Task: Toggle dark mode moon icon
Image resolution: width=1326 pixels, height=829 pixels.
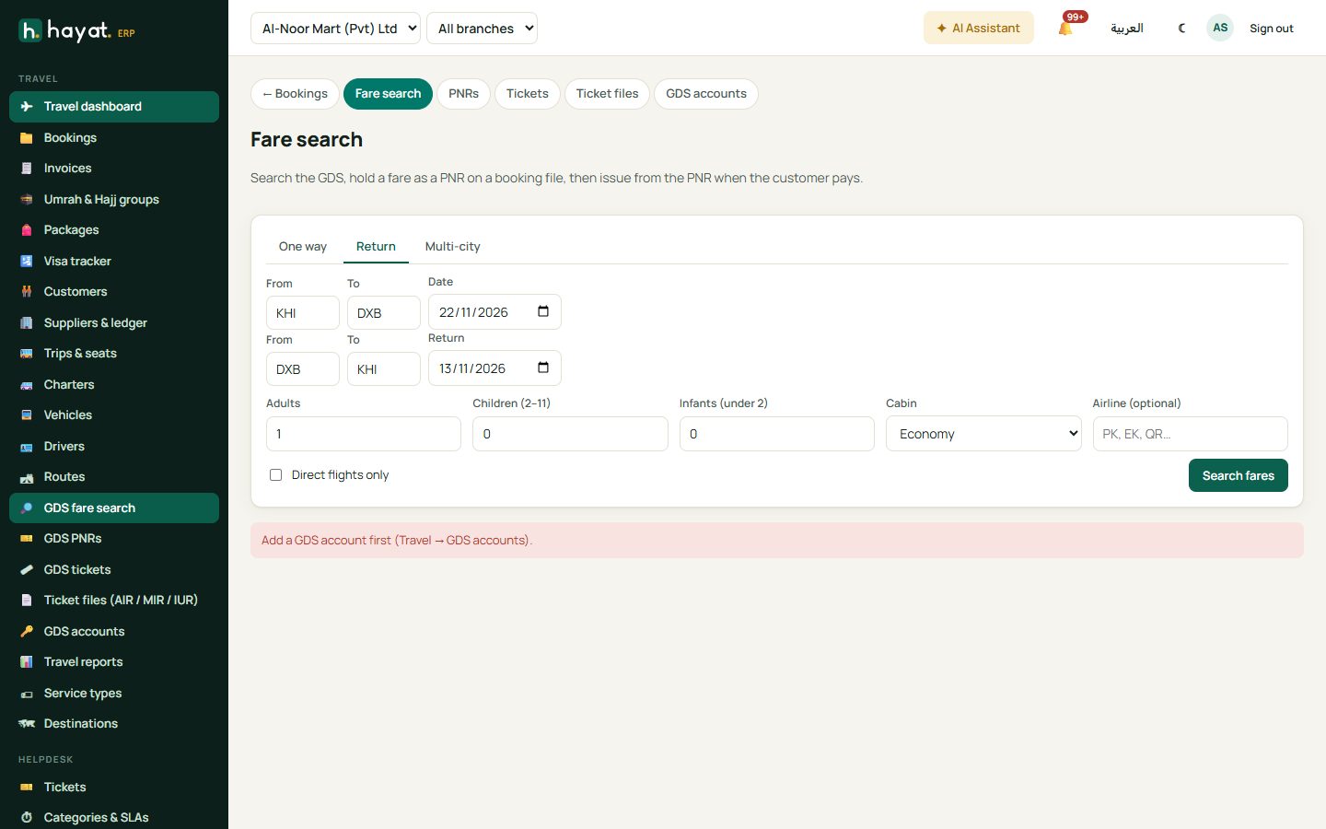Action: pos(1182,28)
